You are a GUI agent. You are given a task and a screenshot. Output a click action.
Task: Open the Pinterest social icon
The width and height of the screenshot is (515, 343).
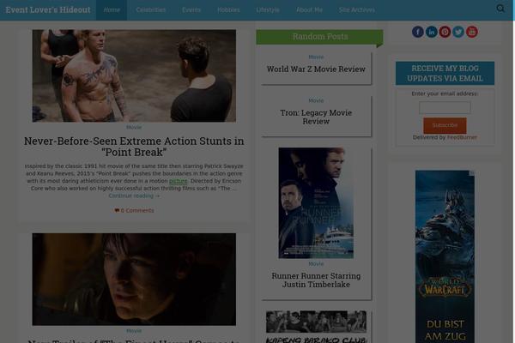point(445,32)
